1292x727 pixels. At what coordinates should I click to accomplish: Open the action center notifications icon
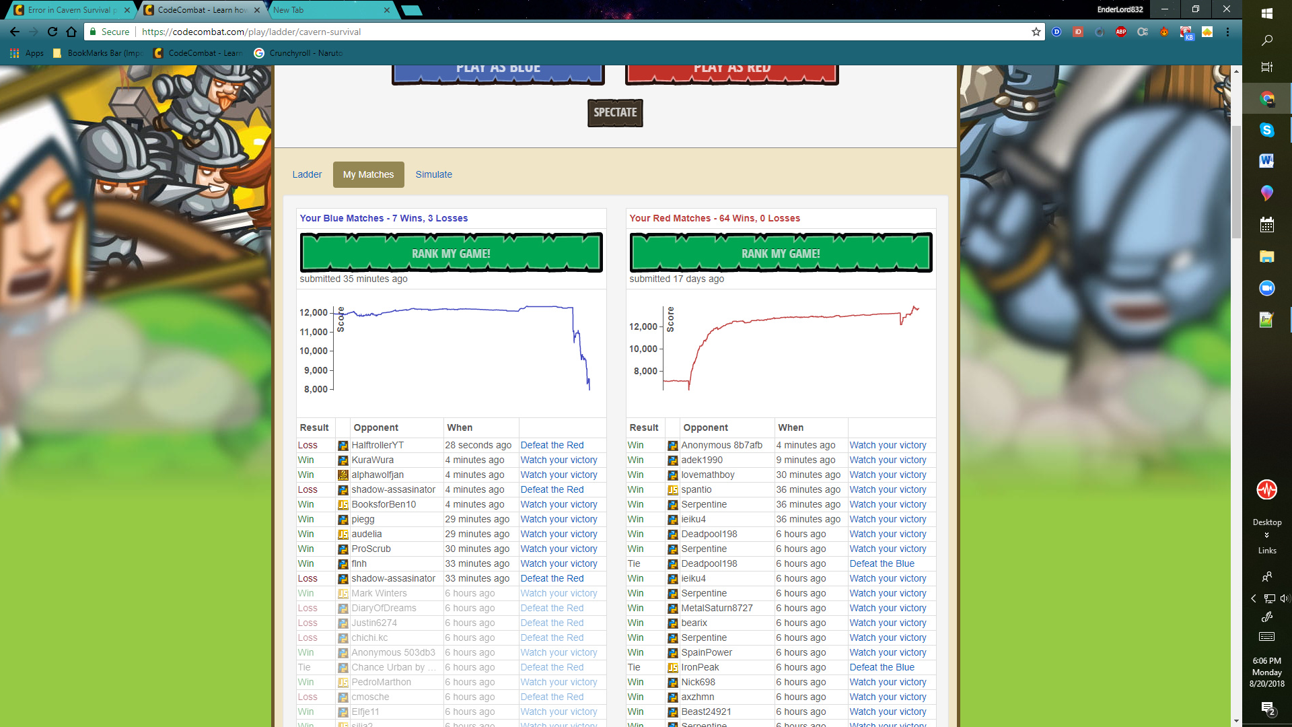[1268, 708]
